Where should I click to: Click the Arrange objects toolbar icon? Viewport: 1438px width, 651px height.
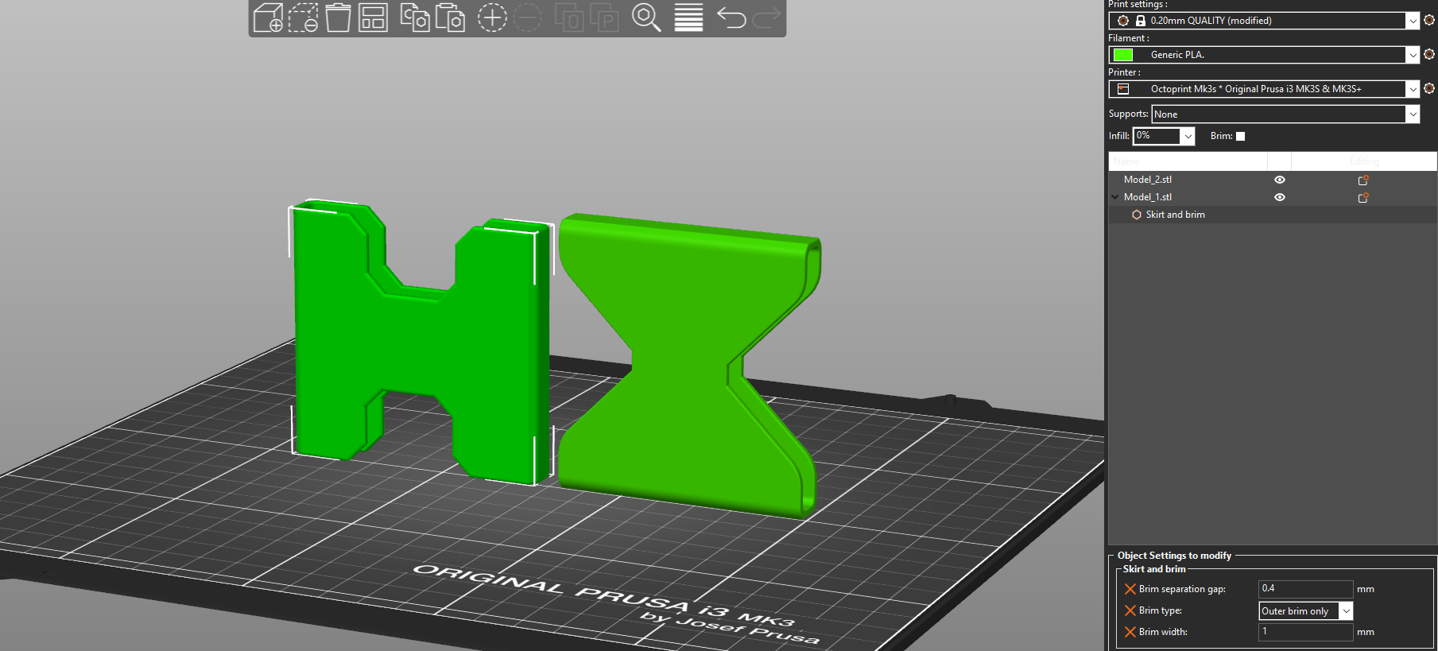click(373, 17)
